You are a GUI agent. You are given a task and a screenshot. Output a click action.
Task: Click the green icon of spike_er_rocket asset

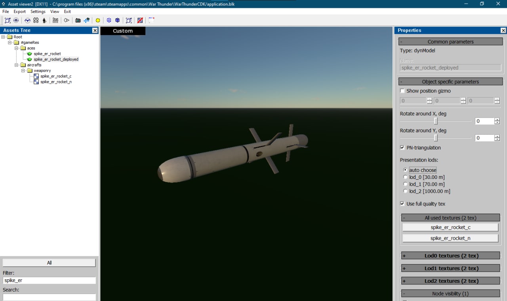click(30, 54)
